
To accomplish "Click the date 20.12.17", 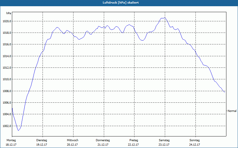I will pos(72,145).
